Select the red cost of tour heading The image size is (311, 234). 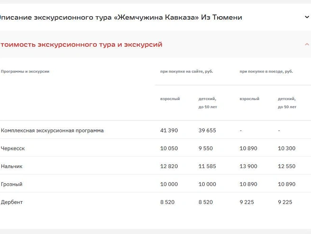click(81, 44)
